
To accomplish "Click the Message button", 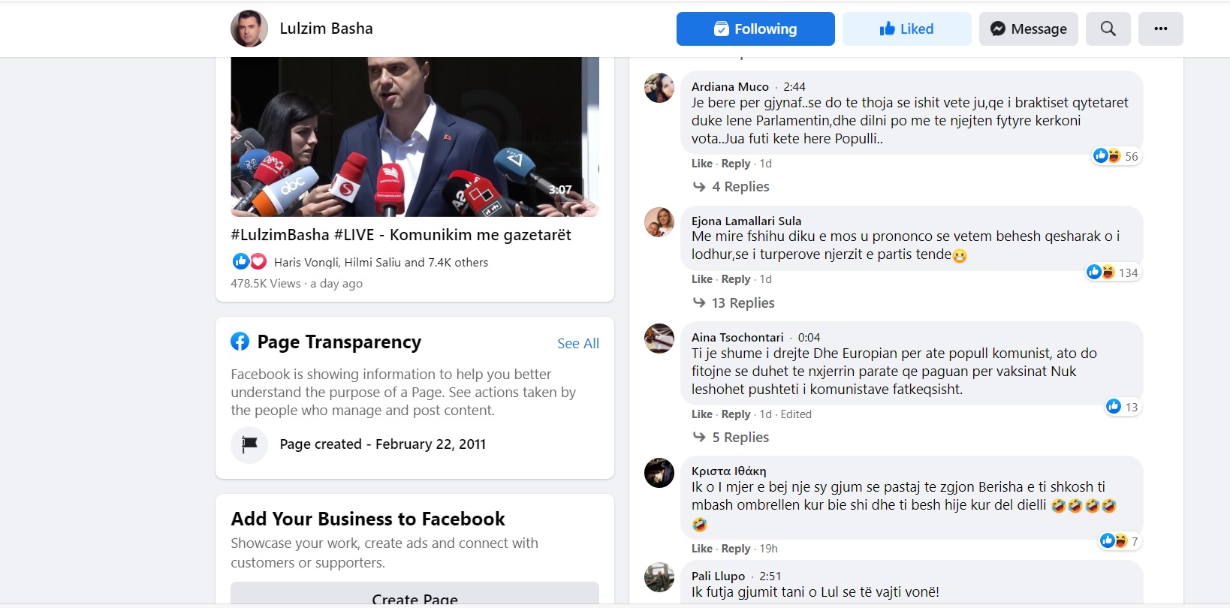I will [x=1028, y=29].
